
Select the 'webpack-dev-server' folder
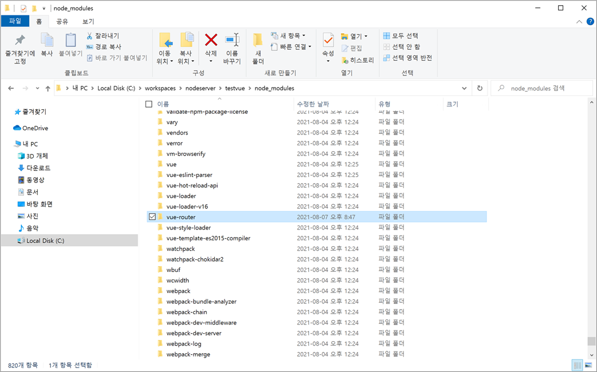pyautogui.click(x=194, y=333)
